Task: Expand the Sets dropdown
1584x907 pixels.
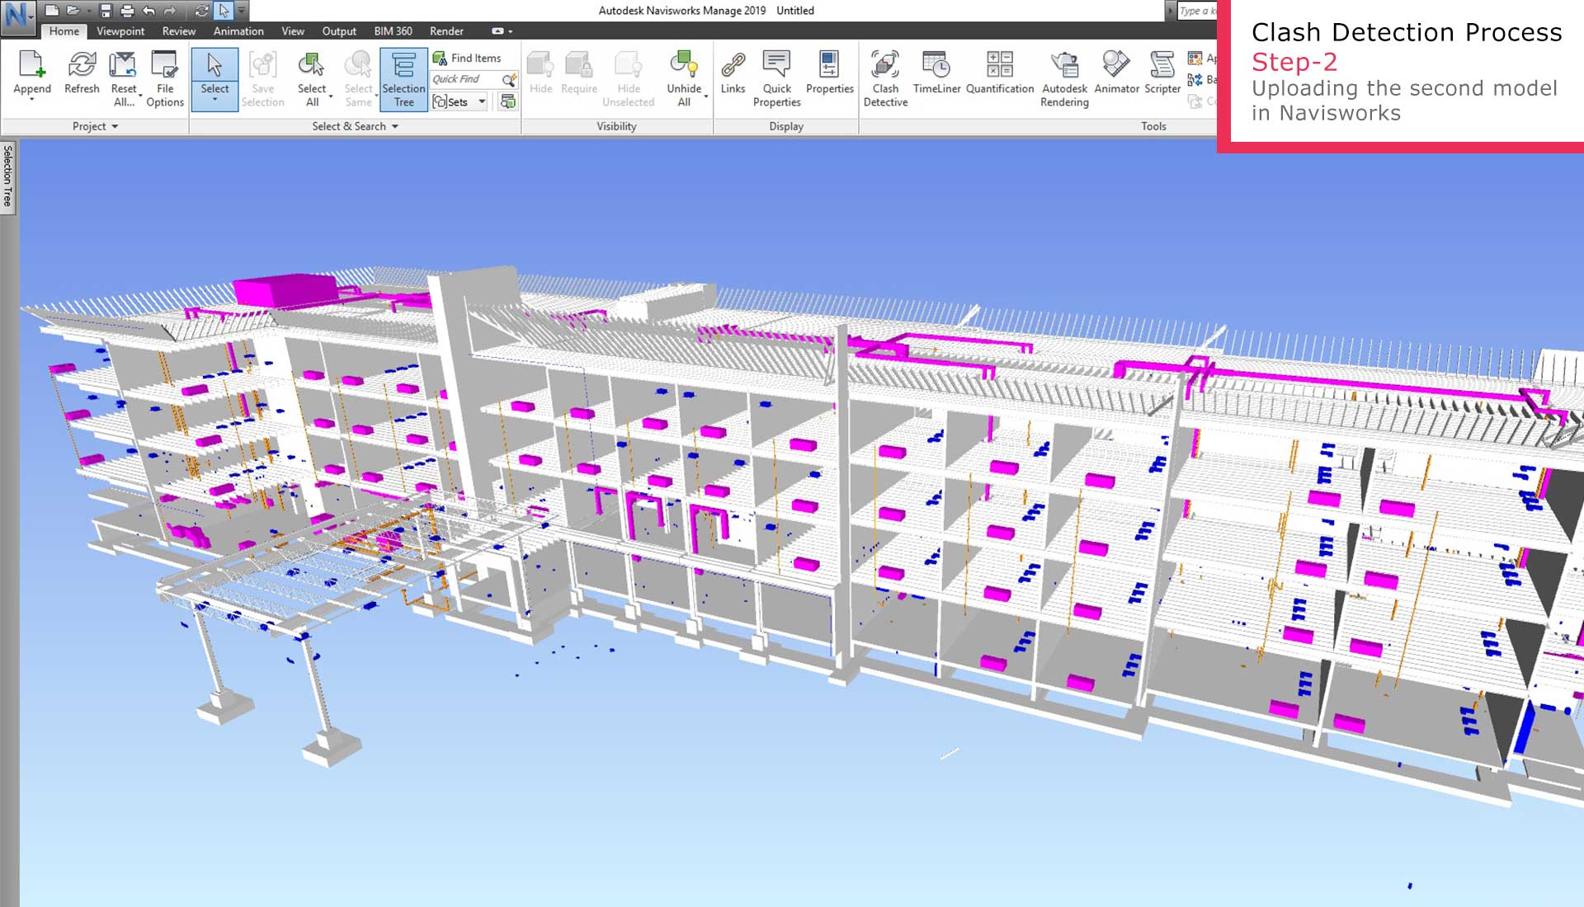Action: click(x=482, y=101)
